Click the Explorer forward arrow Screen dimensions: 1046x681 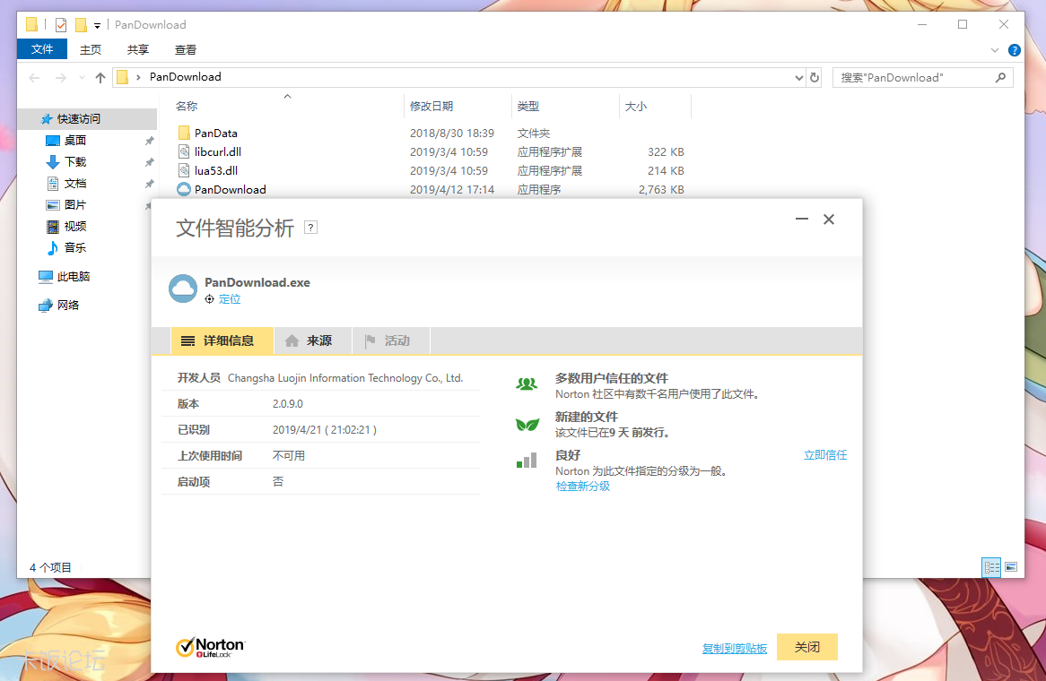point(61,78)
